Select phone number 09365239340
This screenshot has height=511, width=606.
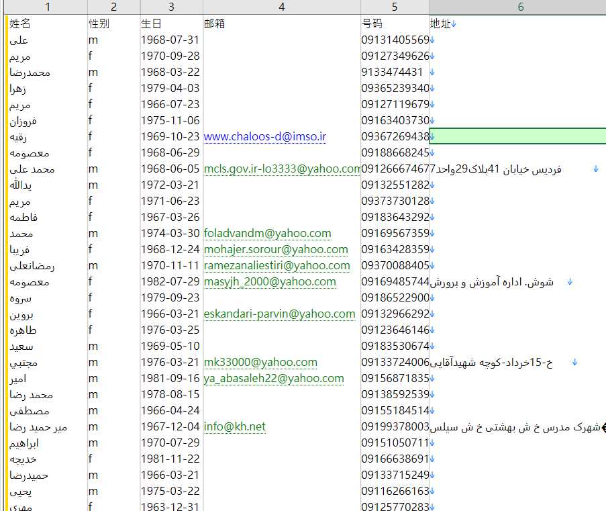(x=395, y=88)
